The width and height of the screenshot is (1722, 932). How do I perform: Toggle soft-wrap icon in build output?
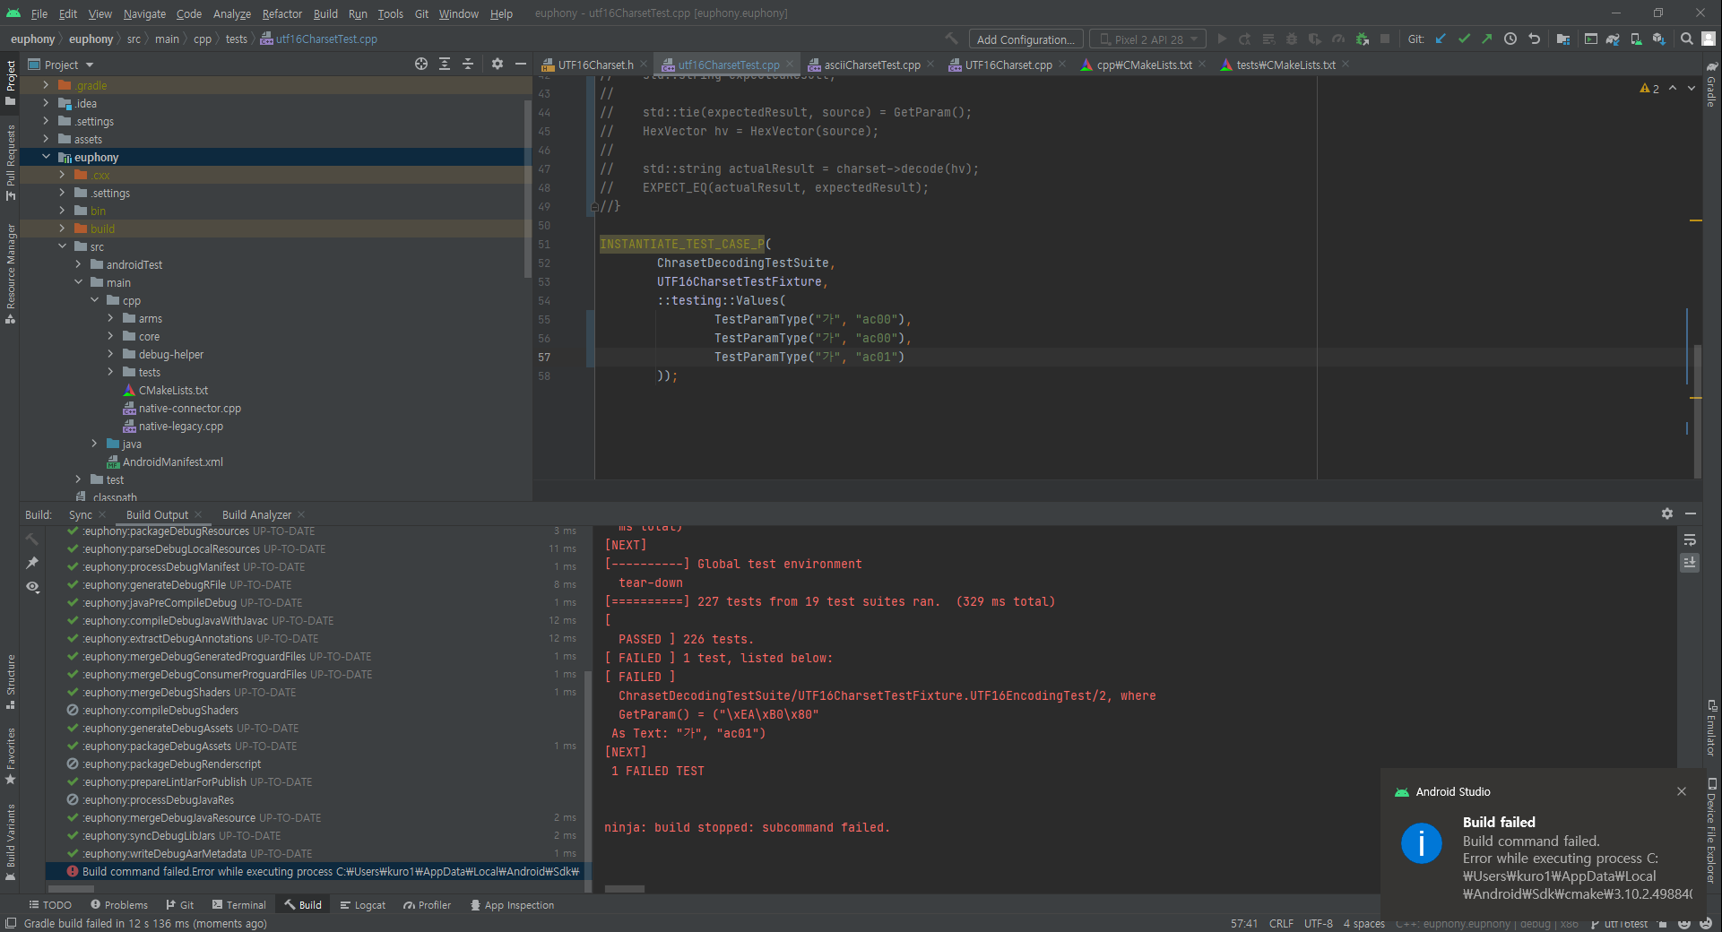click(1690, 539)
